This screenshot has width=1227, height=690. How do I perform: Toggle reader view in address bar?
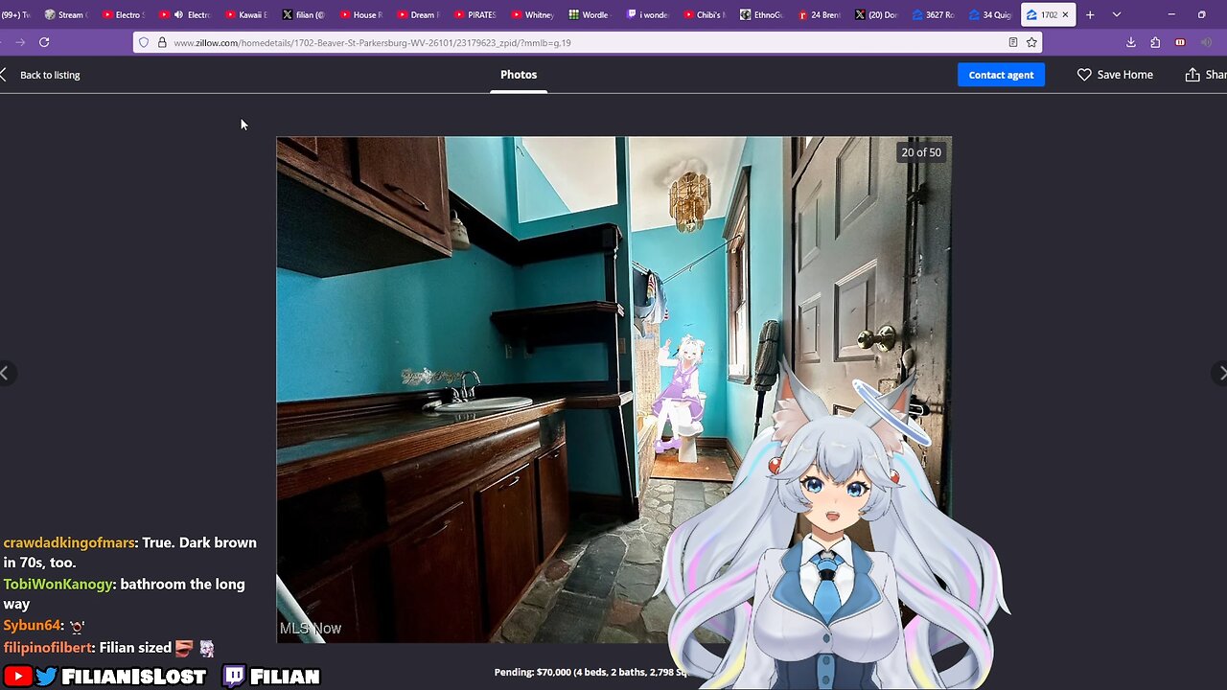click(1013, 42)
